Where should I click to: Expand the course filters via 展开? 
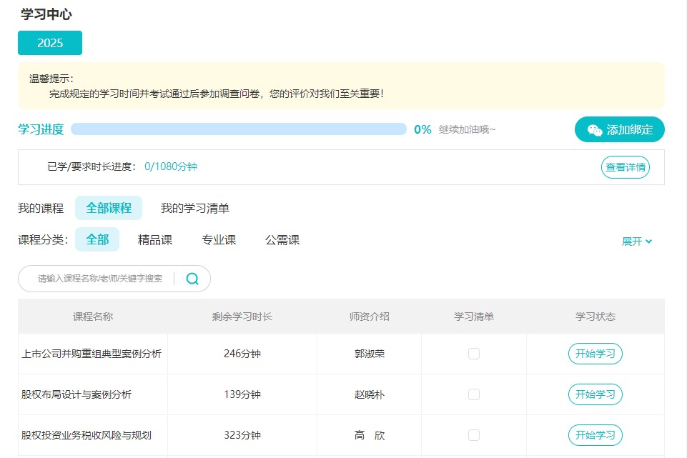point(633,242)
